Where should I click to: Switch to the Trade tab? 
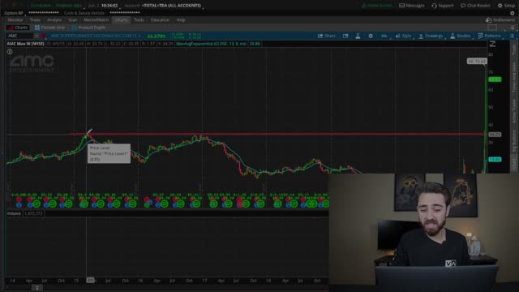point(35,19)
